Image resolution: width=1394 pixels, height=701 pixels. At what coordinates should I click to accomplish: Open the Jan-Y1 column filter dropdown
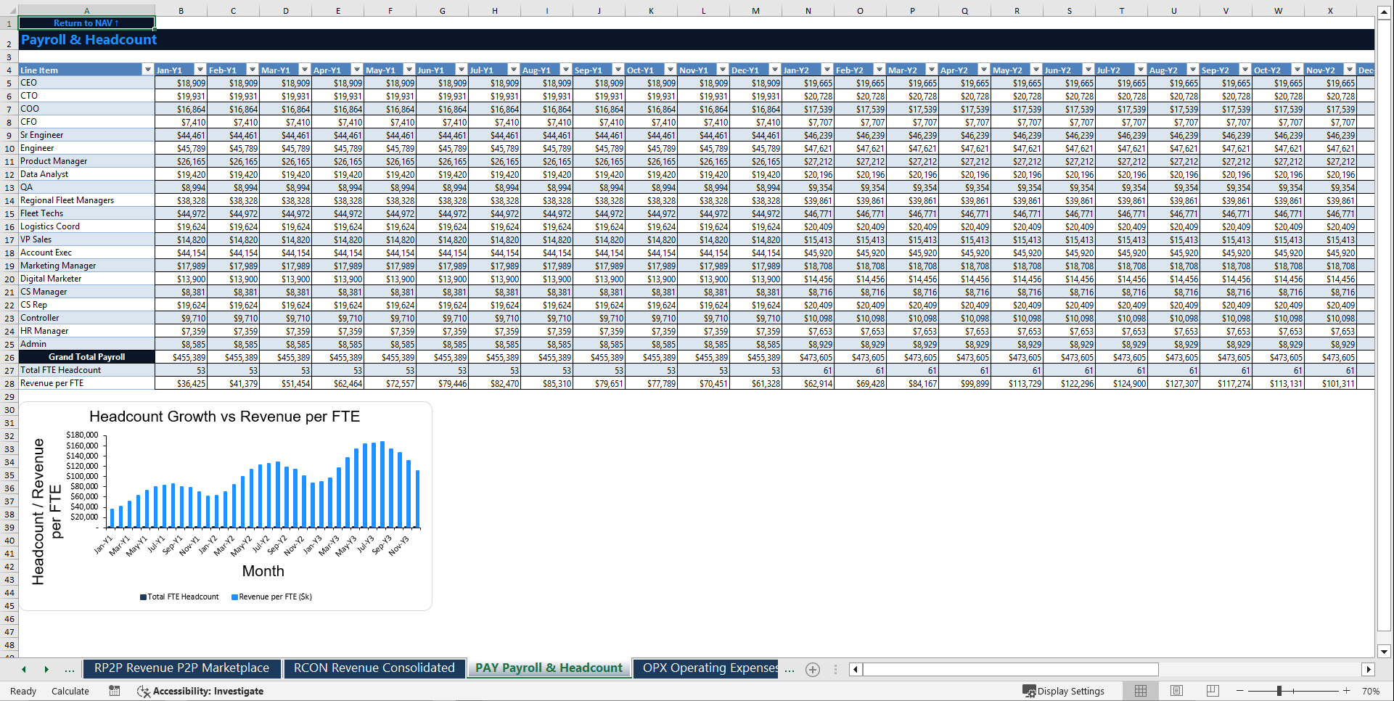pyautogui.click(x=200, y=70)
